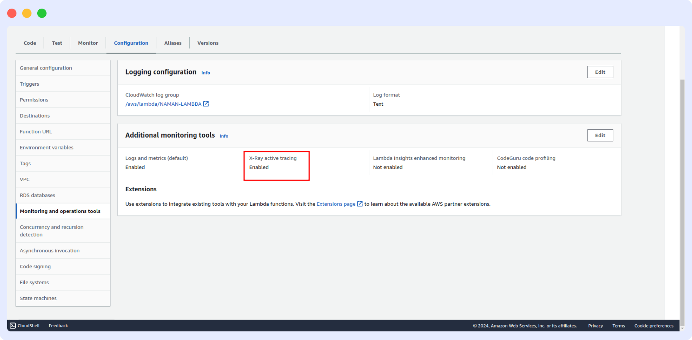Click the red close window button

[12, 13]
